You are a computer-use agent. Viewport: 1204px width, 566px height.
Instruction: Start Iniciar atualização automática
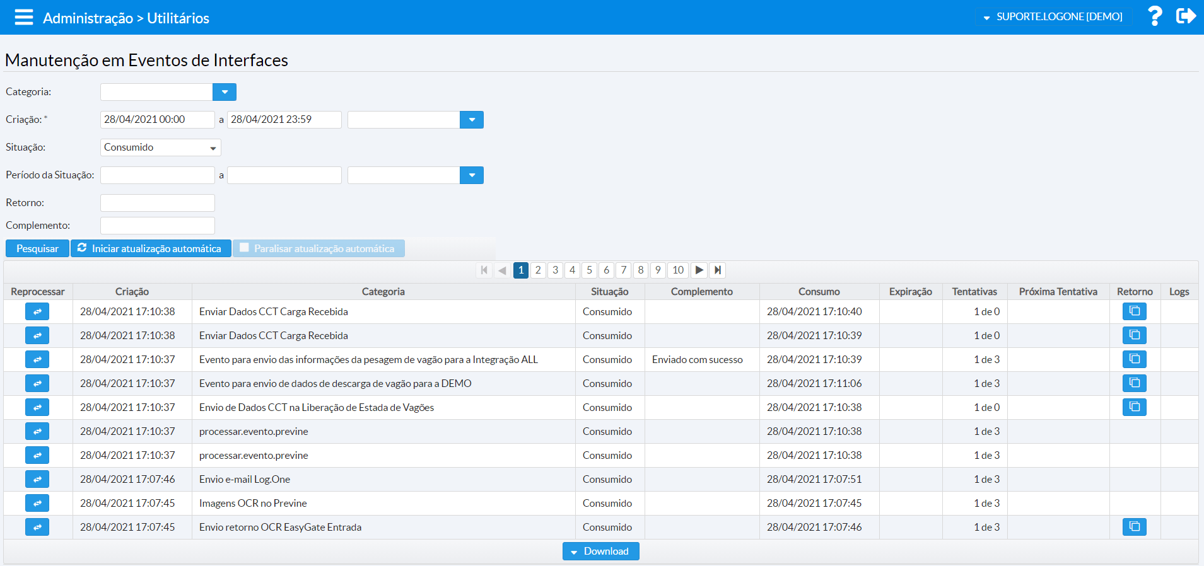[150, 248]
